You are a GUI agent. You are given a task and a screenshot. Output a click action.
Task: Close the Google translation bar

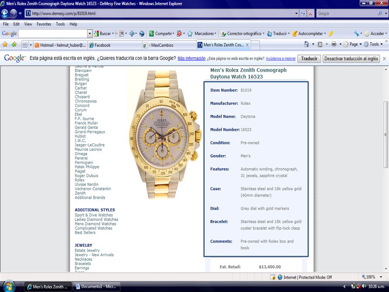(384, 58)
